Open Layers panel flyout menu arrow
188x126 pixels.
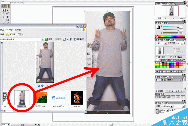pyautogui.click(x=184, y=77)
